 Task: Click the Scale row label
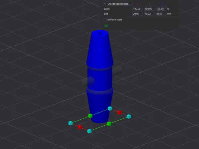tap(106, 9)
